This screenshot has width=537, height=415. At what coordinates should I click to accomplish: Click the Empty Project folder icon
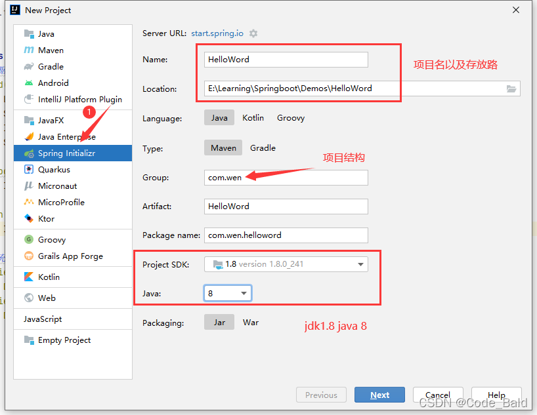(x=29, y=340)
